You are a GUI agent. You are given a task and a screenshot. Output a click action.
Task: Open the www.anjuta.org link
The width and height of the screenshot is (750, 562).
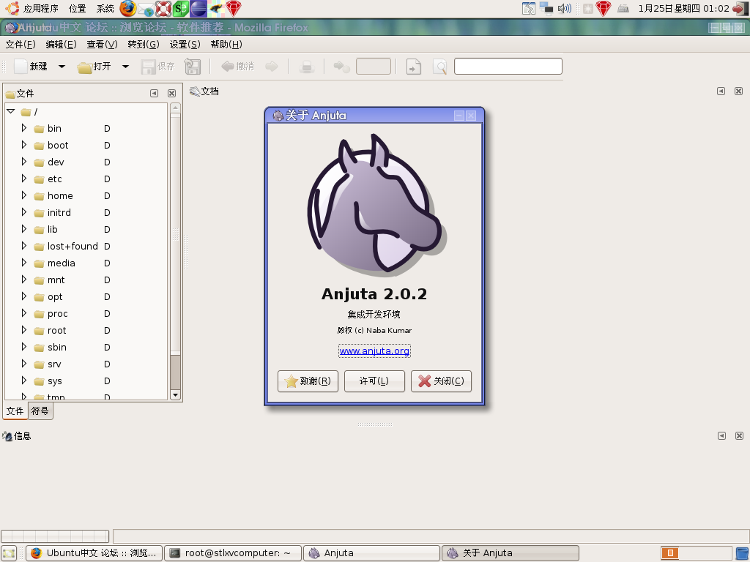pos(374,351)
